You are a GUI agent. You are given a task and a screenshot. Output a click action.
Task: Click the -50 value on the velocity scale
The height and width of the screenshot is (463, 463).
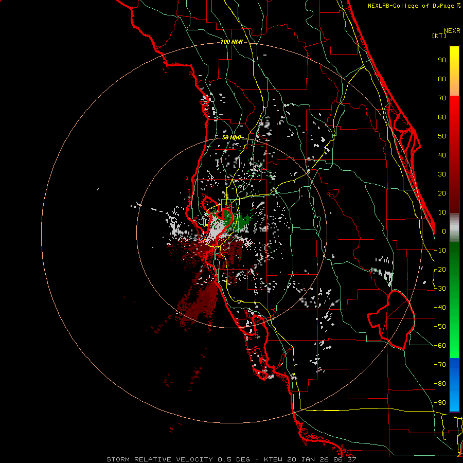440,327
